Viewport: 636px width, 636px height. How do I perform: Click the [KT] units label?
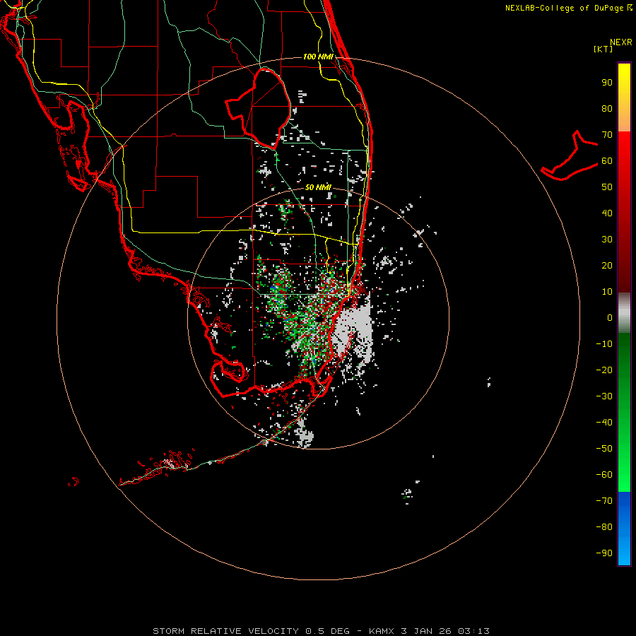tap(603, 49)
